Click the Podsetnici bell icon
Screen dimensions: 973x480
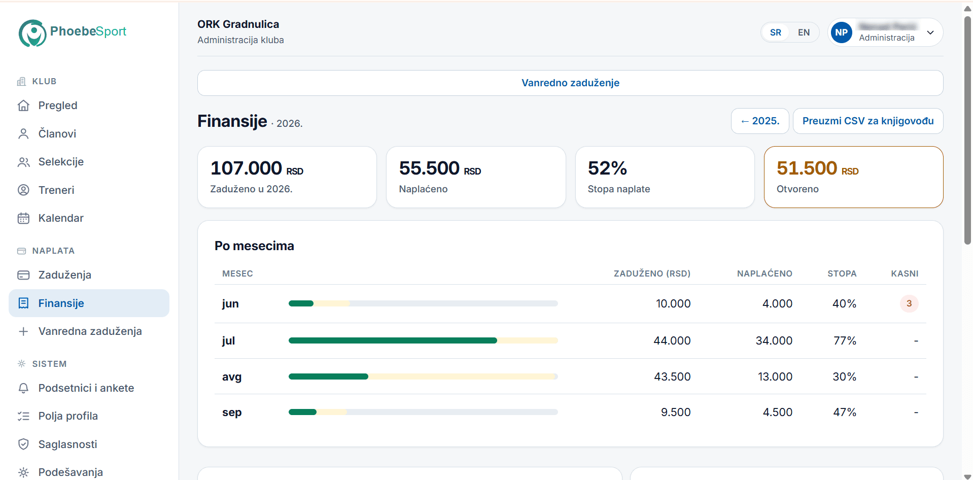click(x=23, y=388)
